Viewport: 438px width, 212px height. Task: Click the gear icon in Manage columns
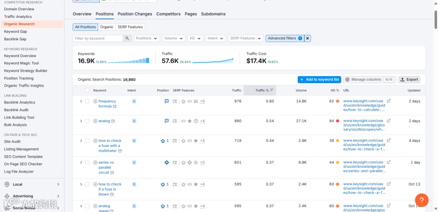point(348,79)
